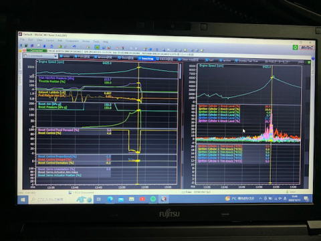Open File Explorer from the taskbar
321x241 pixels.
[x=132, y=199]
